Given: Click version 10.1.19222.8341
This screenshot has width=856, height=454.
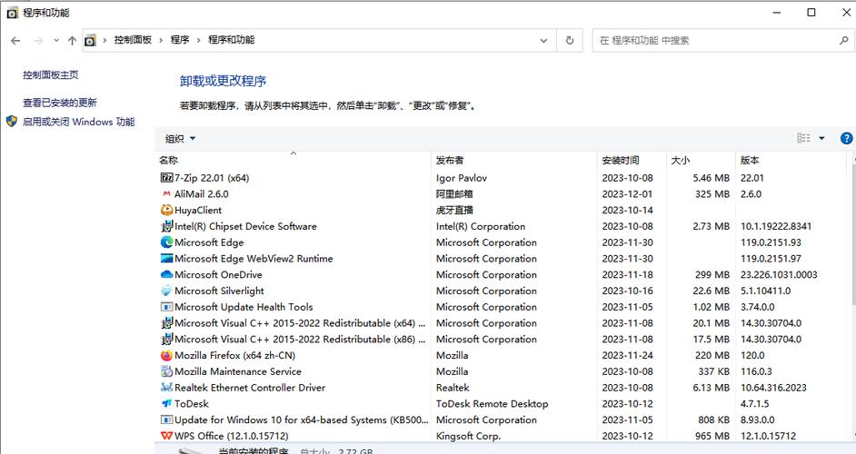Looking at the screenshot, I should point(776,226).
